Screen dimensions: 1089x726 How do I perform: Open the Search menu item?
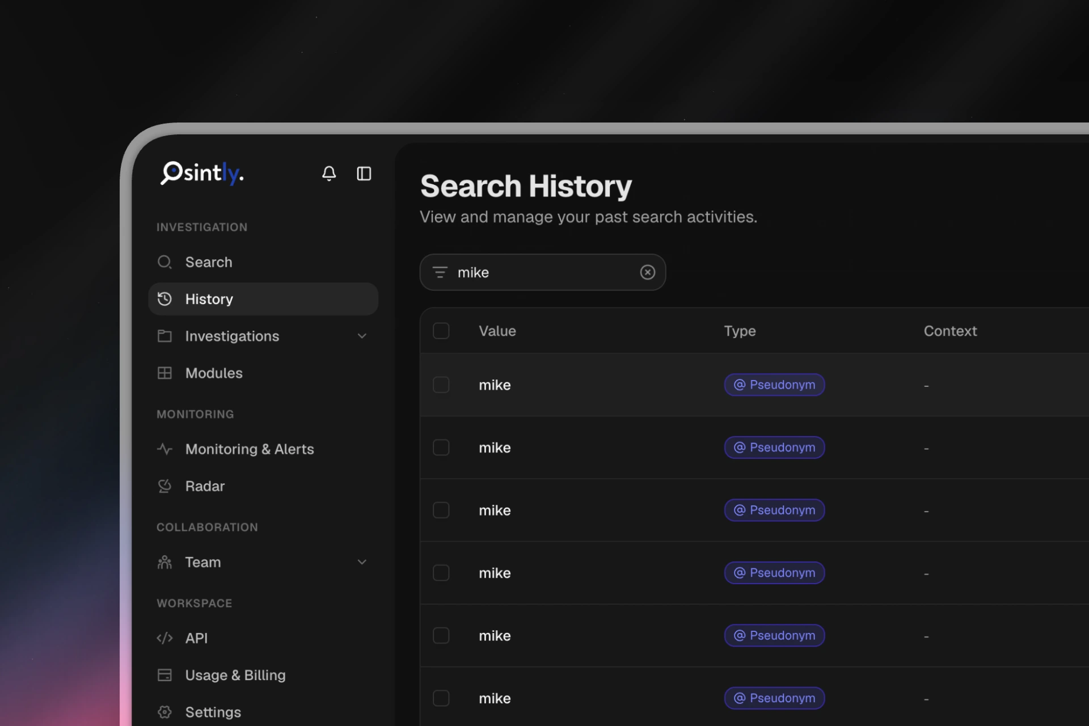tap(263, 262)
